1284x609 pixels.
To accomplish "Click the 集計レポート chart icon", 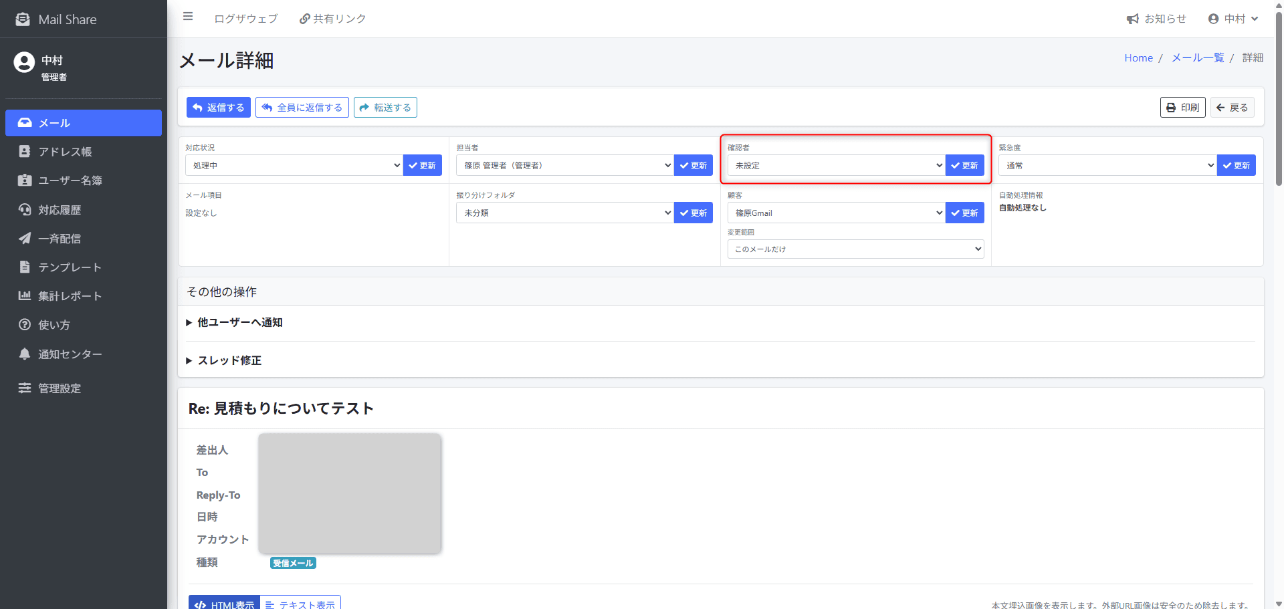I will [x=25, y=295].
